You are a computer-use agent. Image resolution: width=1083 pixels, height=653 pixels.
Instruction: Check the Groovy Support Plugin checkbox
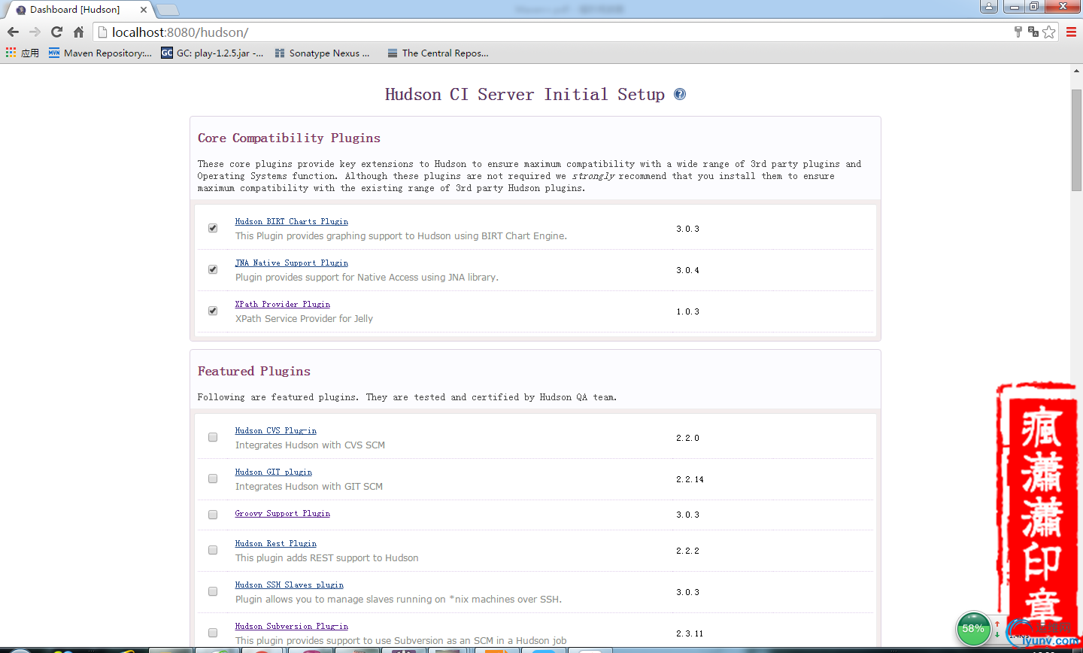click(x=213, y=515)
